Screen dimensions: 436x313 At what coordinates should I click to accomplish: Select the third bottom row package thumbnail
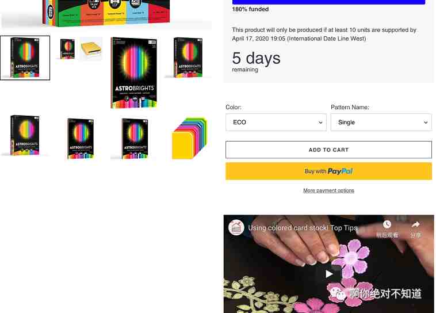tap(135, 139)
